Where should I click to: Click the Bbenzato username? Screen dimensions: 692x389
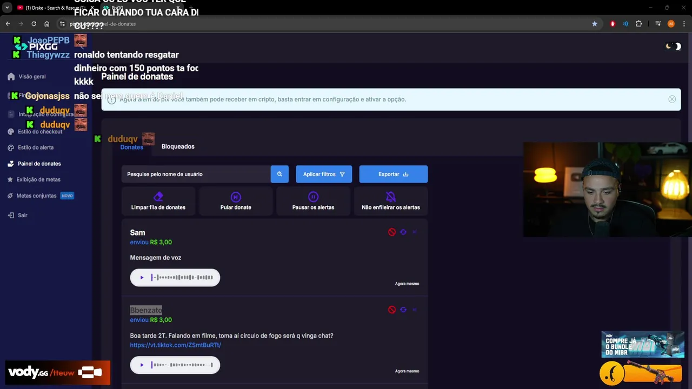[x=146, y=310]
